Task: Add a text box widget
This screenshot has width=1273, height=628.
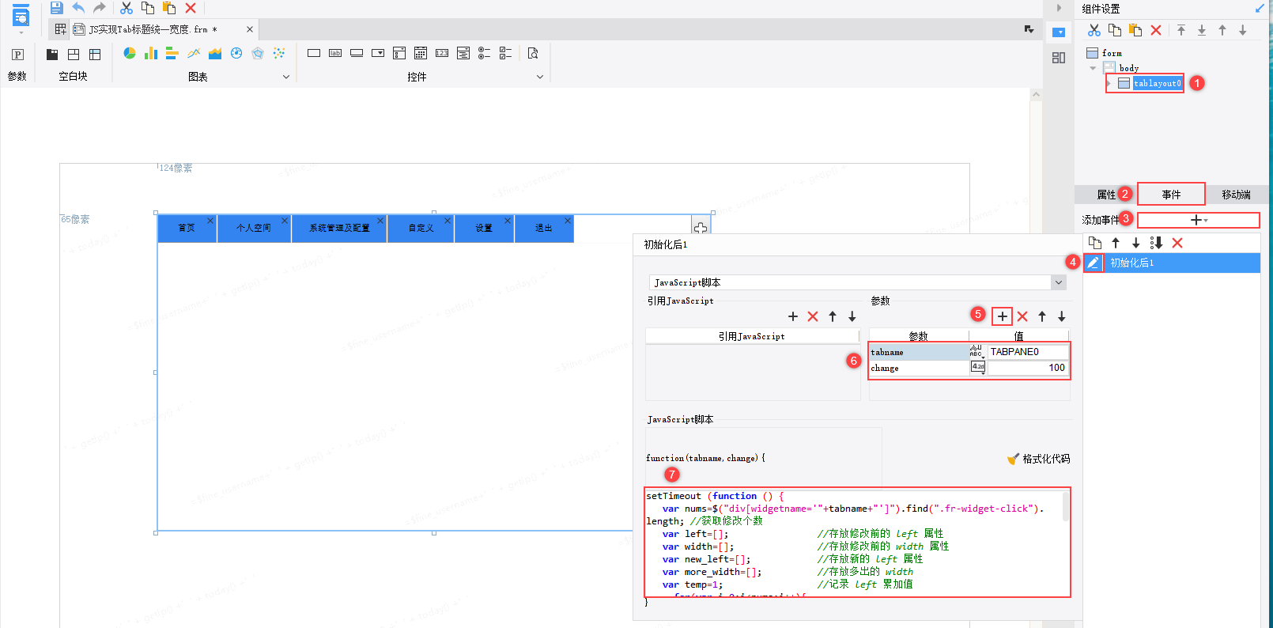Action: click(314, 53)
